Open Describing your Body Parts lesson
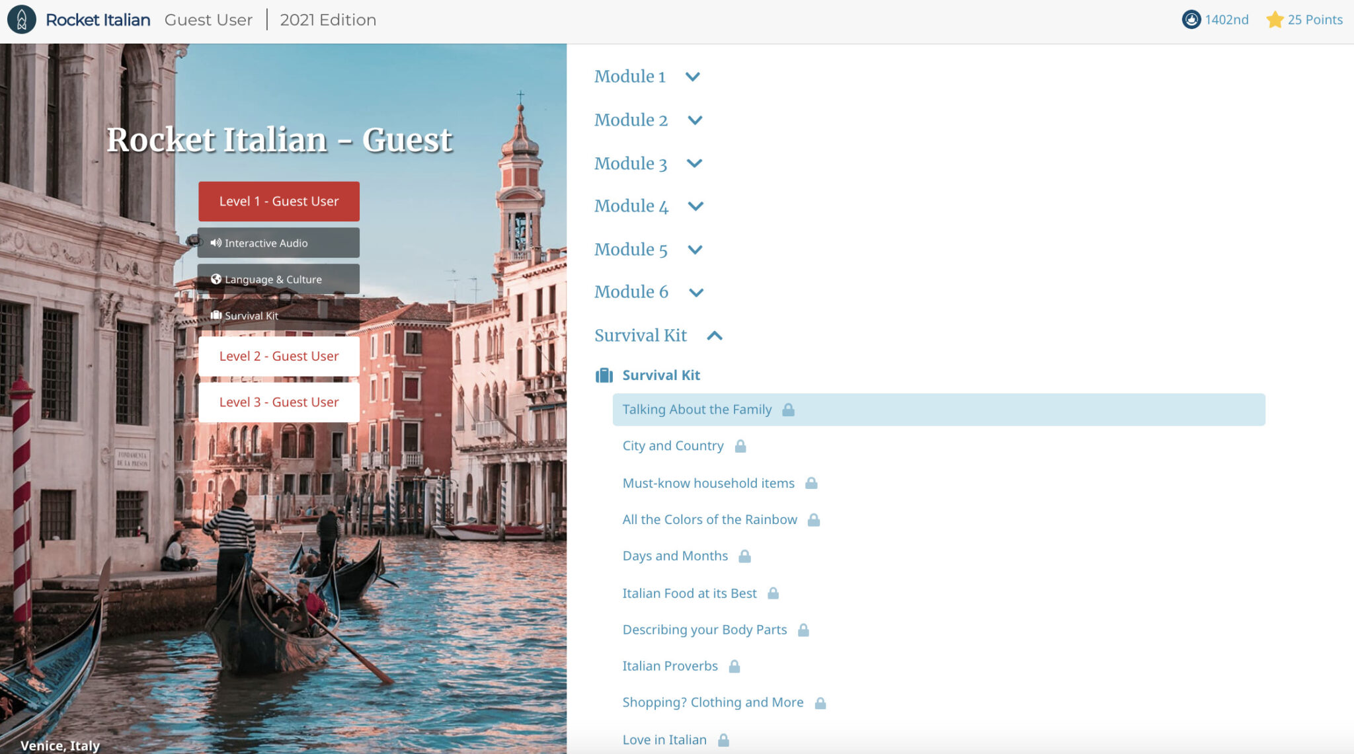This screenshot has height=754, width=1354. [x=704, y=630]
